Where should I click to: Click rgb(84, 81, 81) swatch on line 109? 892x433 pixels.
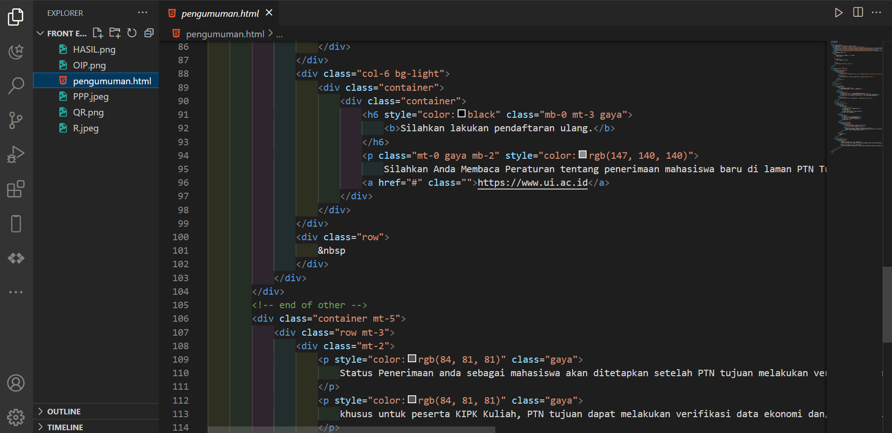412,359
